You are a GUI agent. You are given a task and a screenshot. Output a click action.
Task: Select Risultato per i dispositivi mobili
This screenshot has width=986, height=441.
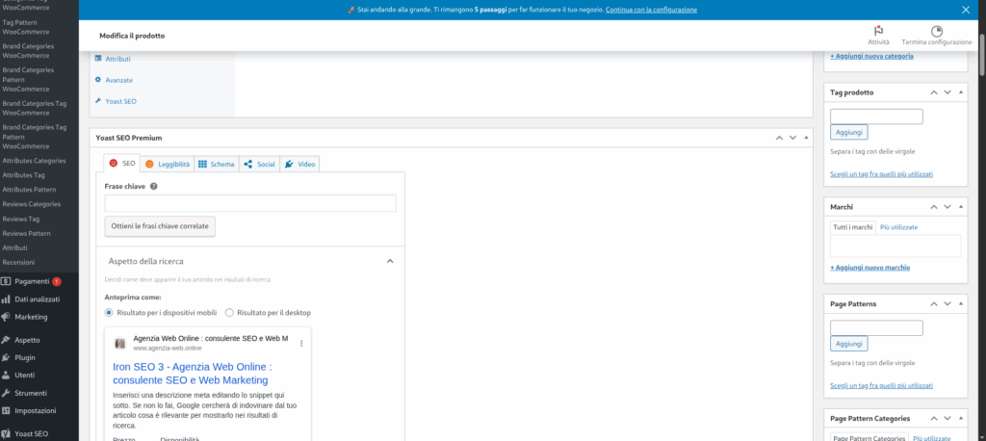pos(110,313)
